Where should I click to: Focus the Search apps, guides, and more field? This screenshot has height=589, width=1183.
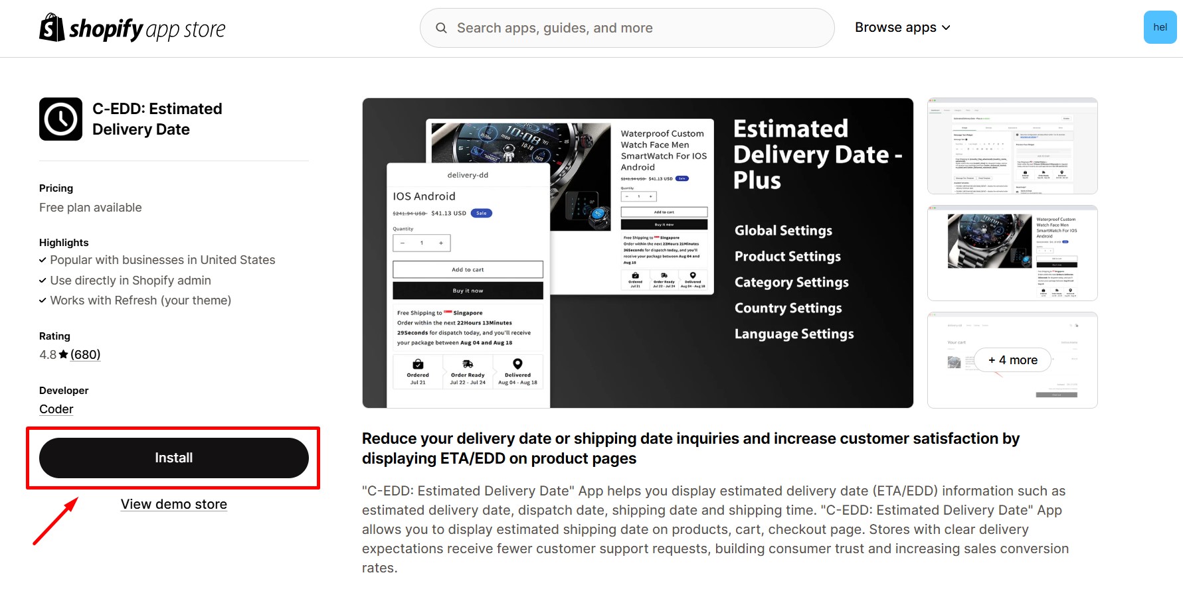627,28
